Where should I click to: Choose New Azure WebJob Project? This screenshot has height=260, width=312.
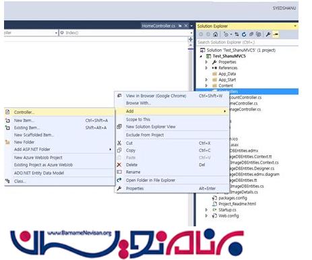59,158
